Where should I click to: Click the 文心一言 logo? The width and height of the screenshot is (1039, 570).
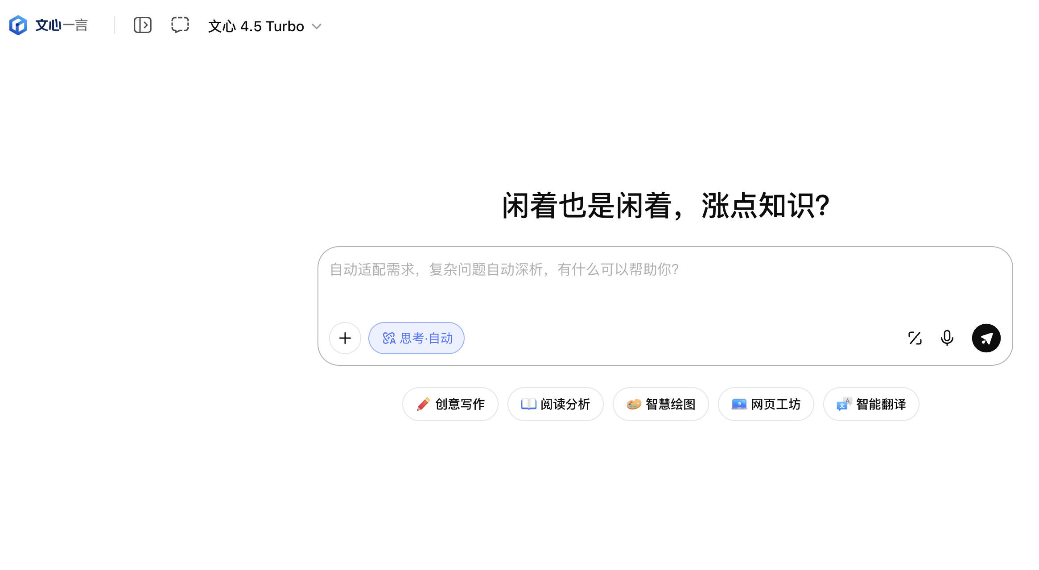point(48,25)
